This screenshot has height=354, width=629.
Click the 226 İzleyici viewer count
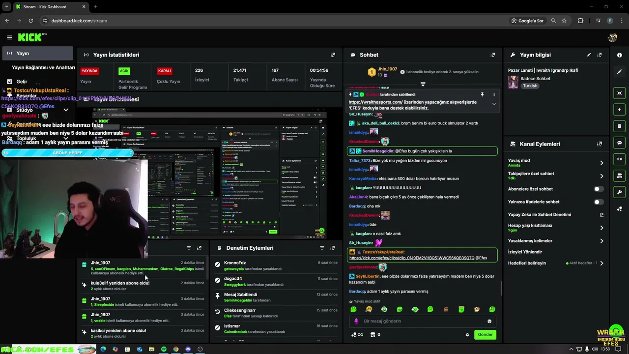[202, 75]
